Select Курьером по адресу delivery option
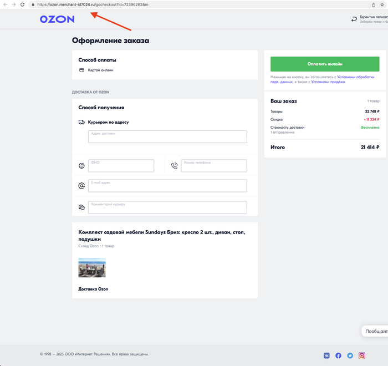 click(108, 122)
